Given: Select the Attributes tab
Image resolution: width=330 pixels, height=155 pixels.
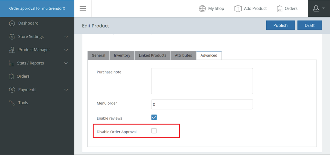Looking at the screenshot, I should point(183,56).
